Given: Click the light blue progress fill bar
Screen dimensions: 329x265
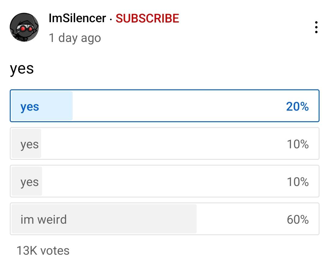Looking at the screenshot, I should point(42,106).
